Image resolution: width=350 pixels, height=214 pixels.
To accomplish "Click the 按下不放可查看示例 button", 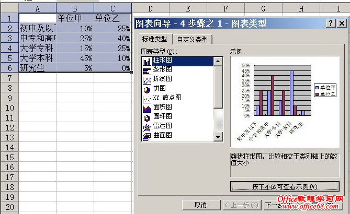I will coord(285,186).
